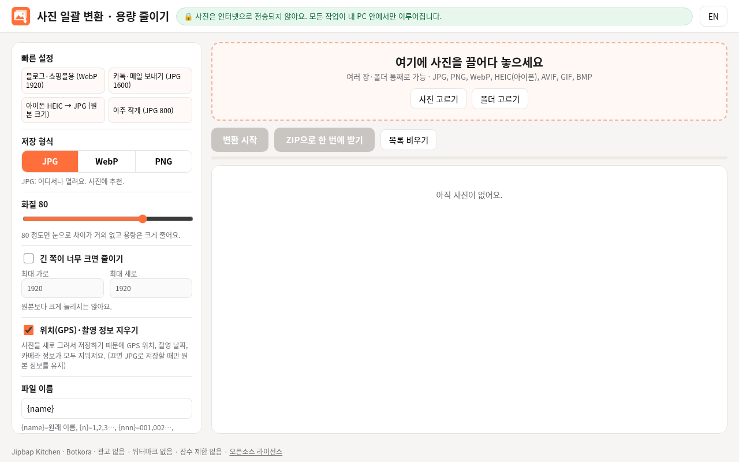
Task: Select WebP save format
Action: point(107,161)
